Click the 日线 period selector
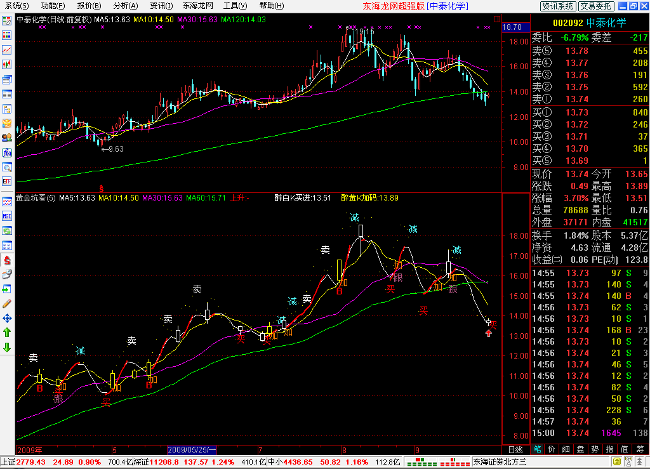Viewport: 650px width, 469px height. 515,449
